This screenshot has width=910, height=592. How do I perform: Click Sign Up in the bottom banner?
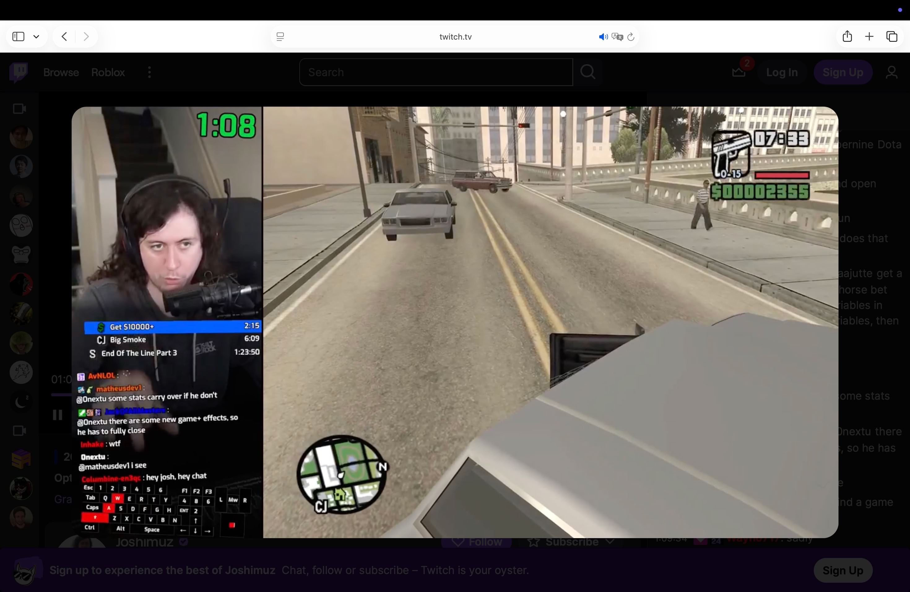click(843, 571)
